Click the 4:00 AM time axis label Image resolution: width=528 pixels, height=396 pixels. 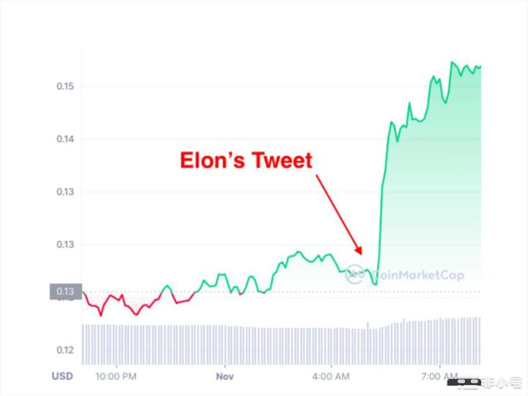click(331, 376)
